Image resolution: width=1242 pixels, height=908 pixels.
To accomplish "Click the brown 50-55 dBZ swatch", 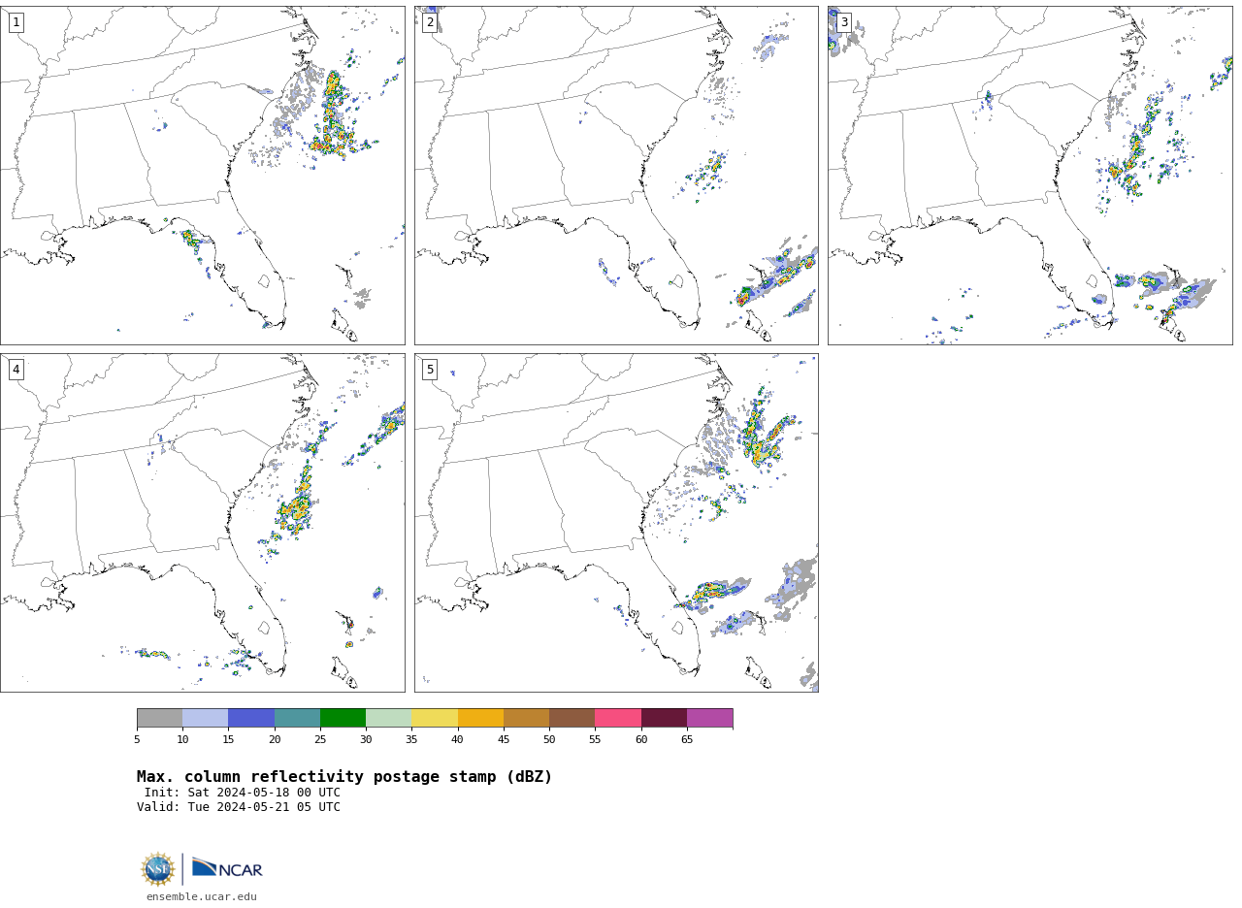I will [x=572, y=718].
